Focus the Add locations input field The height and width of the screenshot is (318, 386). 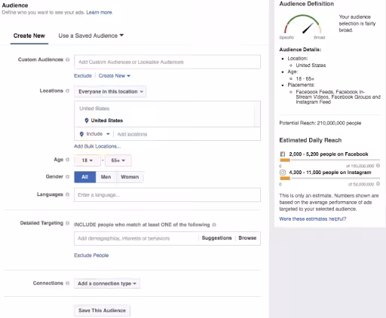pyautogui.click(x=187, y=134)
